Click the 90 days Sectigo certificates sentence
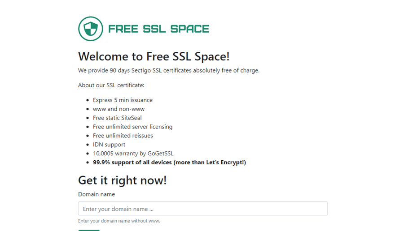Screen dimensions: 404x231 (x=168, y=70)
